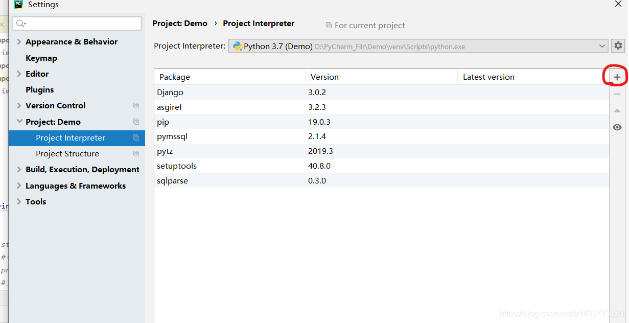
Task: Select the setuptools package row
Action: pyautogui.click(x=382, y=166)
